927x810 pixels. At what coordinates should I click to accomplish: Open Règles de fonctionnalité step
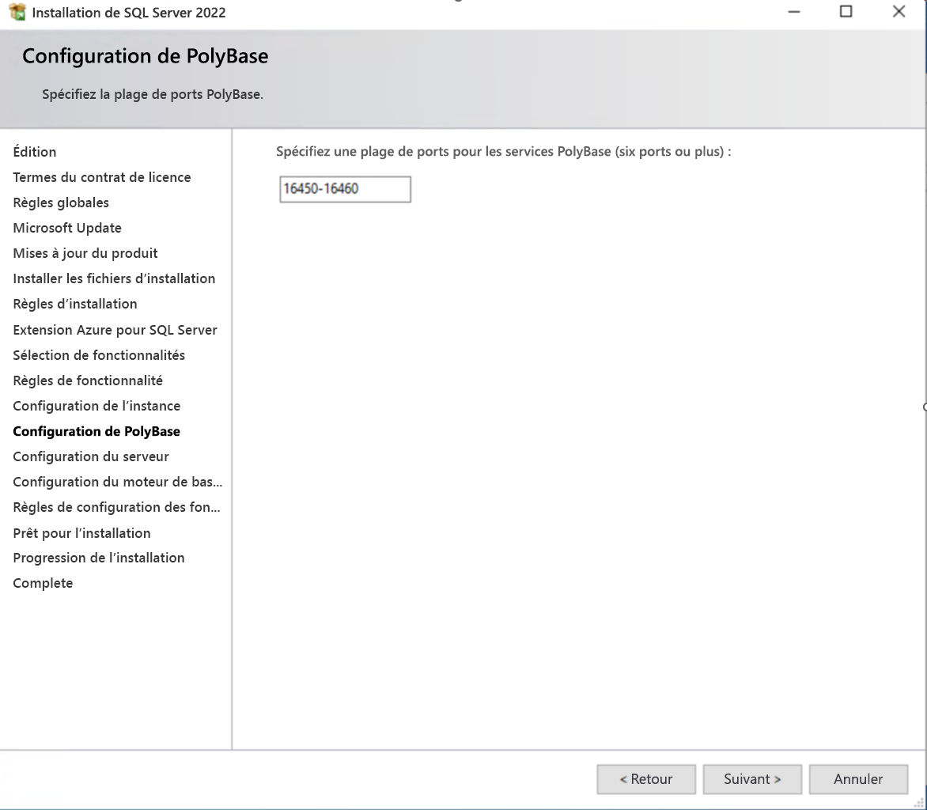(88, 380)
